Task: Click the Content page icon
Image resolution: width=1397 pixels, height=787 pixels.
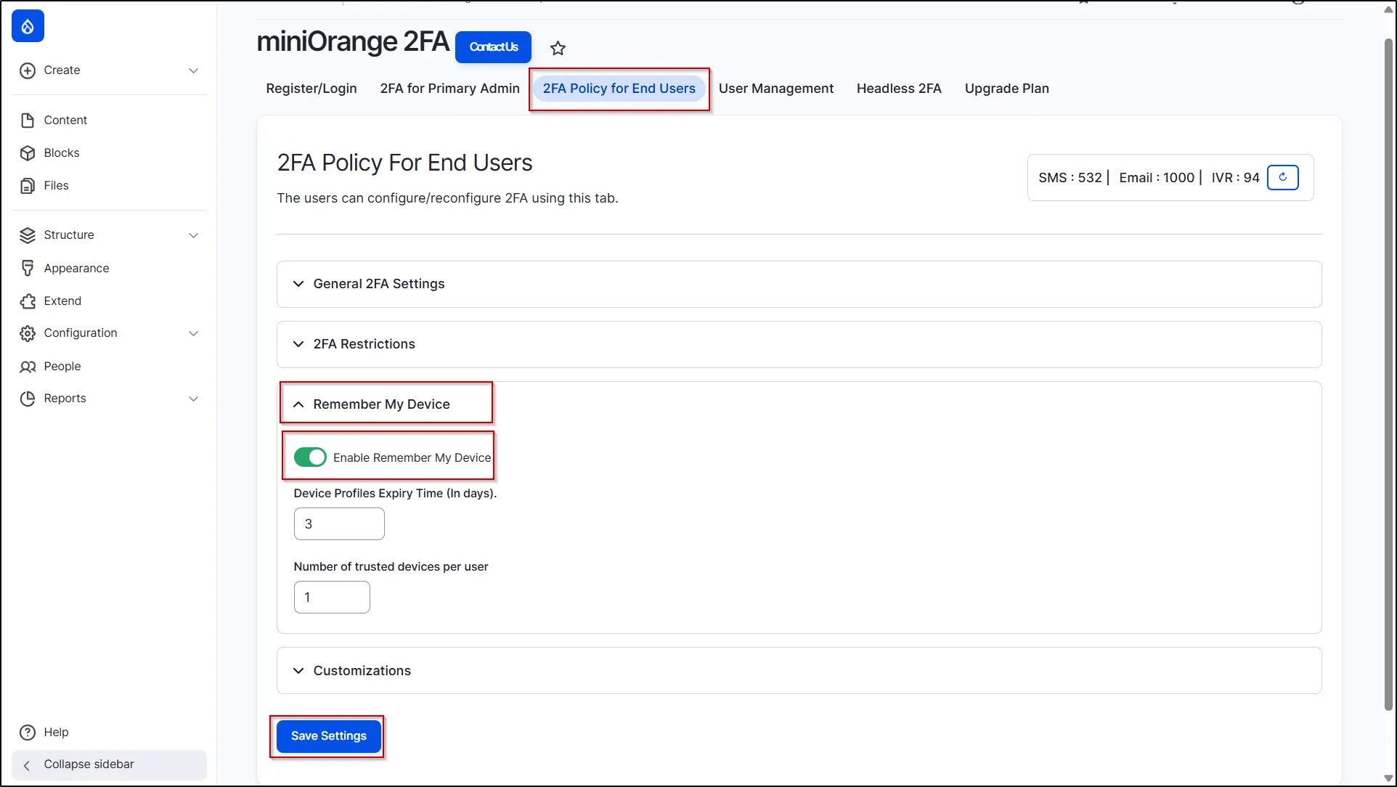Action: coord(28,121)
